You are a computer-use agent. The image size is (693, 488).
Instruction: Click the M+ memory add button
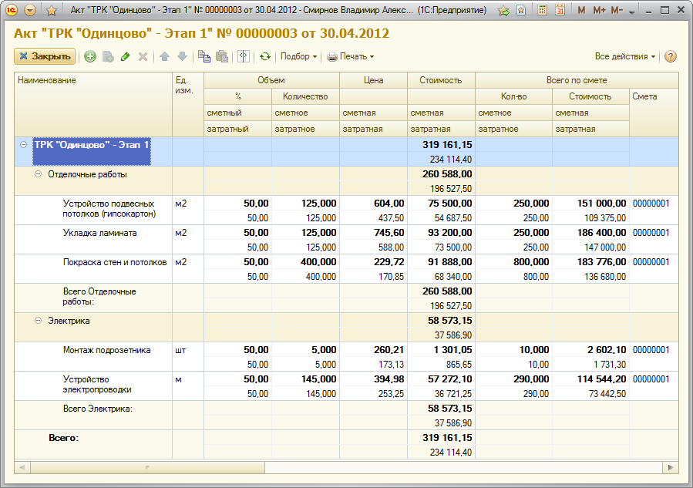[x=599, y=10]
